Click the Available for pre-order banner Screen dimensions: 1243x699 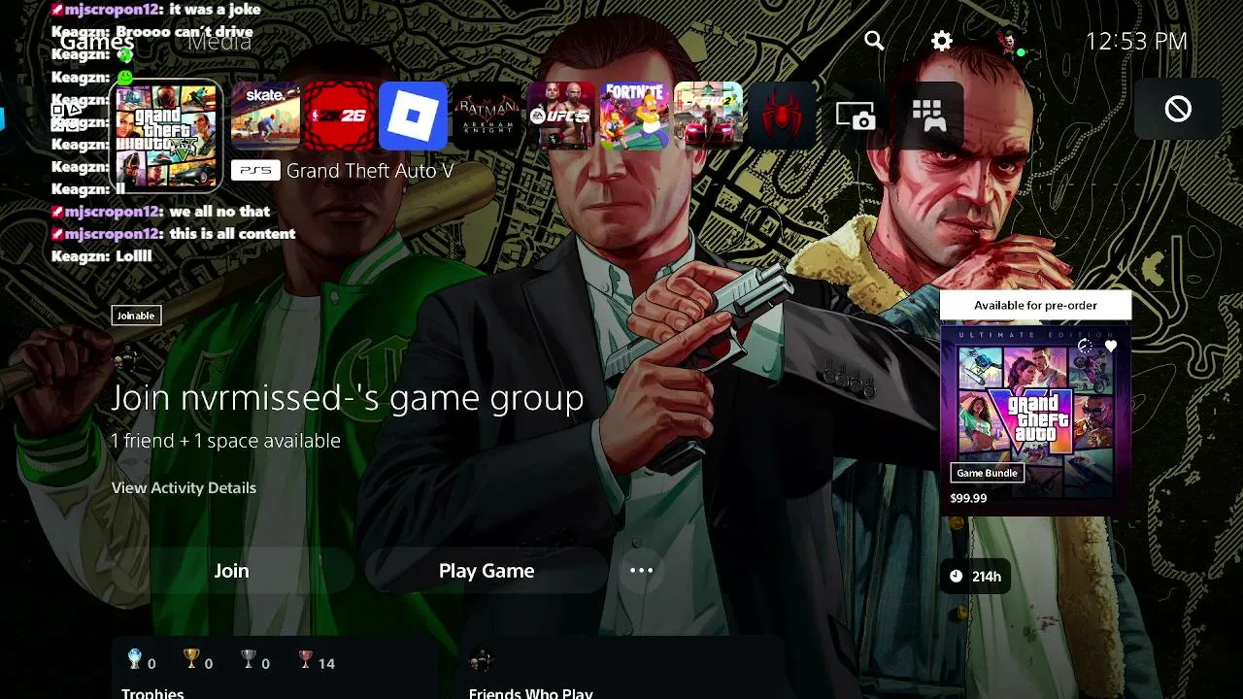coord(1035,305)
